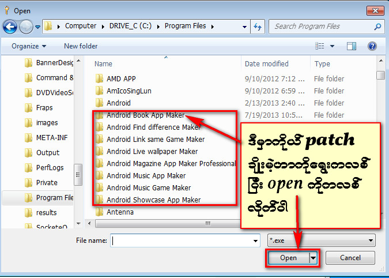
Task: Click Computer in the address path
Action: pos(81,26)
